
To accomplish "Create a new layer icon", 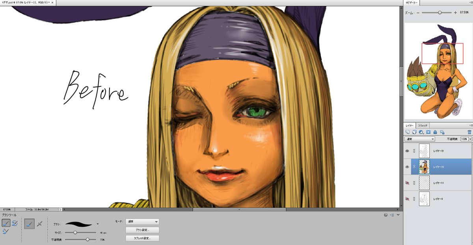I will tap(408, 132).
